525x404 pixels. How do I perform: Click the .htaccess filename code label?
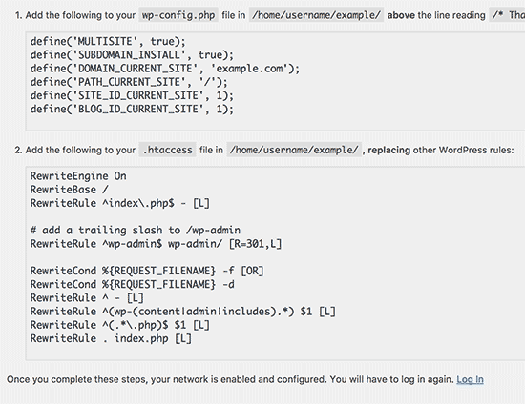coord(168,150)
